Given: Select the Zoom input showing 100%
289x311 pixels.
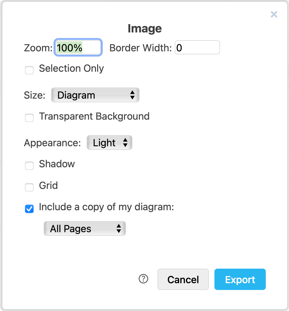Looking at the screenshot, I should click(78, 47).
